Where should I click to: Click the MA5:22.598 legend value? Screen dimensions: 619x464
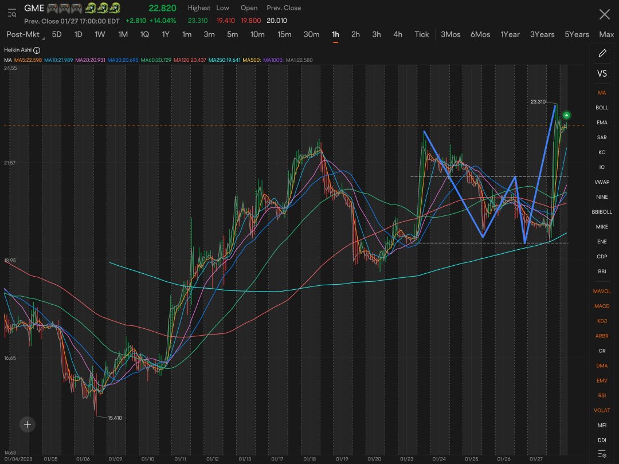coord(28,60)
